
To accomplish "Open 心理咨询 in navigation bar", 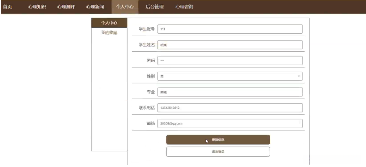I will [184, 7].
